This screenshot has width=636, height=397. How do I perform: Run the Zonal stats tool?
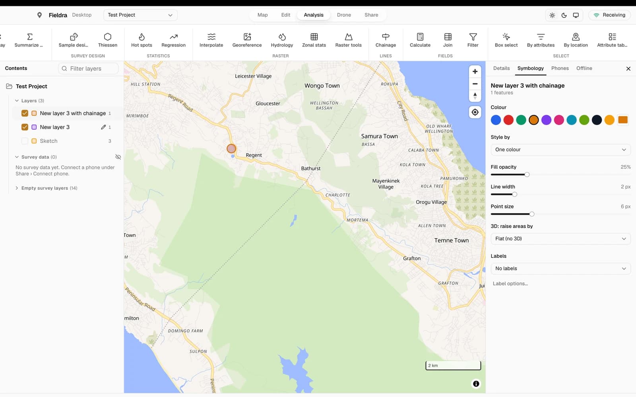coord(314,40)
